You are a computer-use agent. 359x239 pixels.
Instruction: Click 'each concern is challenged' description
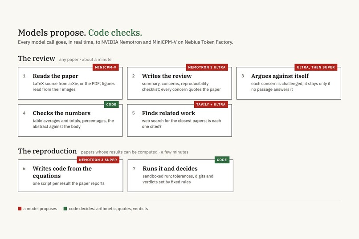(x=291, y=86)
